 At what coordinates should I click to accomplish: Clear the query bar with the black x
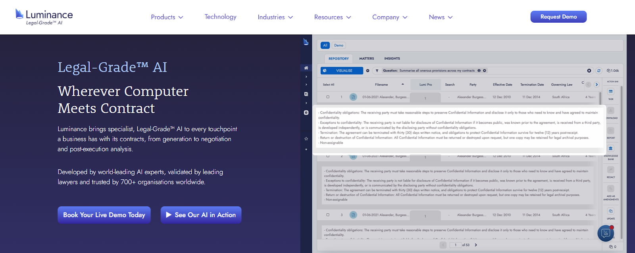click(589, 71)
